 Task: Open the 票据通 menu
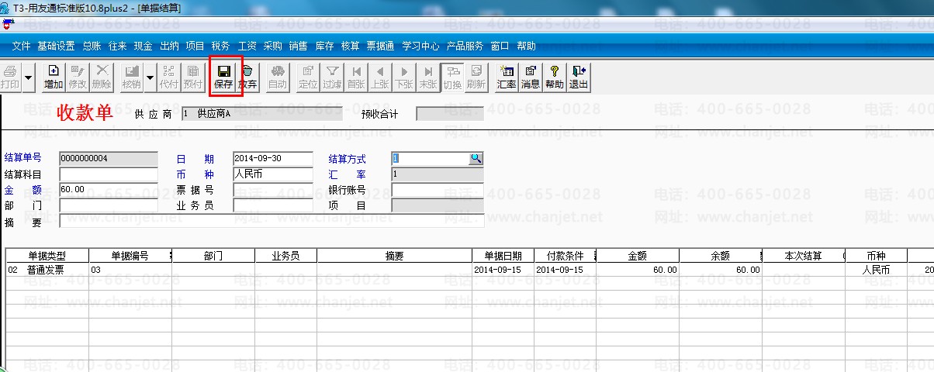tap(381, 46)
